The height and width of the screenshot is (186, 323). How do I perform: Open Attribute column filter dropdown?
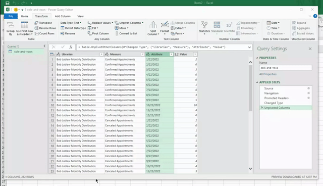pos(171,54)
